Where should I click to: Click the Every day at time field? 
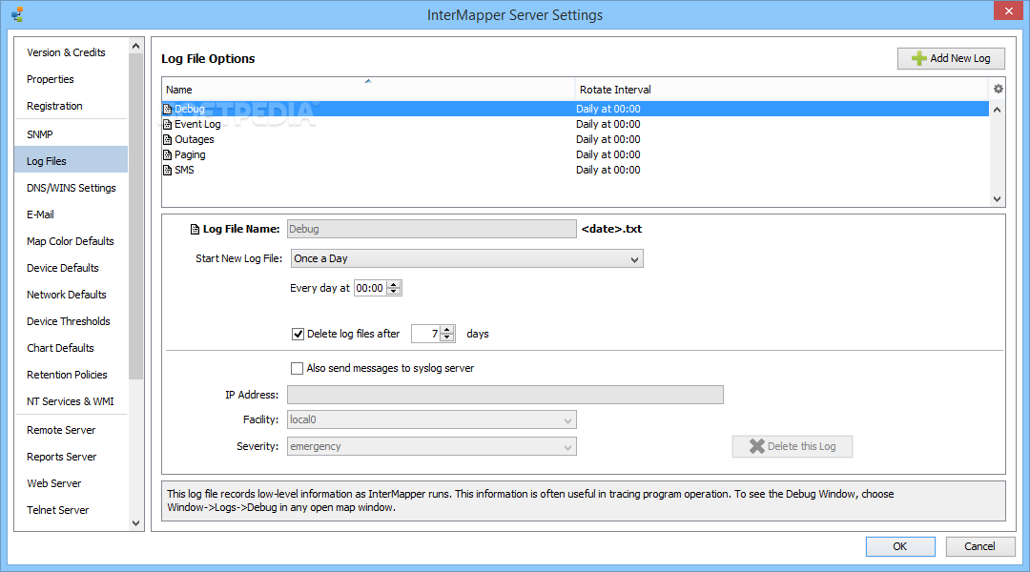point(370,288)
